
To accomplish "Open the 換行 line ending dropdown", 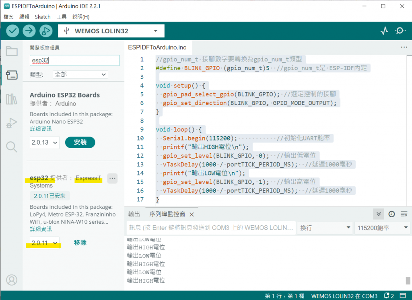I will click(325, 228).
